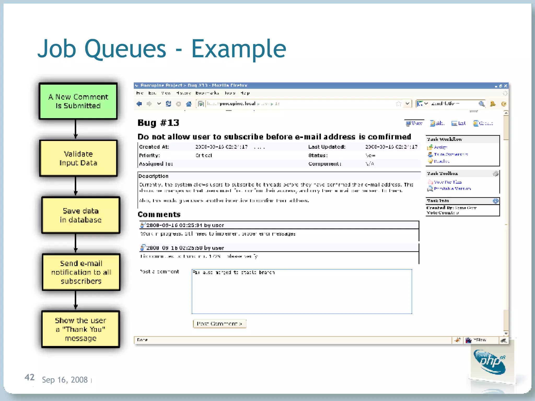The image size is (535, 401).
Task: Click the scrollbar up arrow
Action: (506, 113)
